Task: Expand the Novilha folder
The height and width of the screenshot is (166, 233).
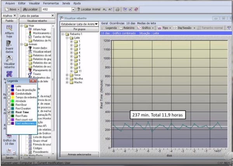Action: (67, 79)
